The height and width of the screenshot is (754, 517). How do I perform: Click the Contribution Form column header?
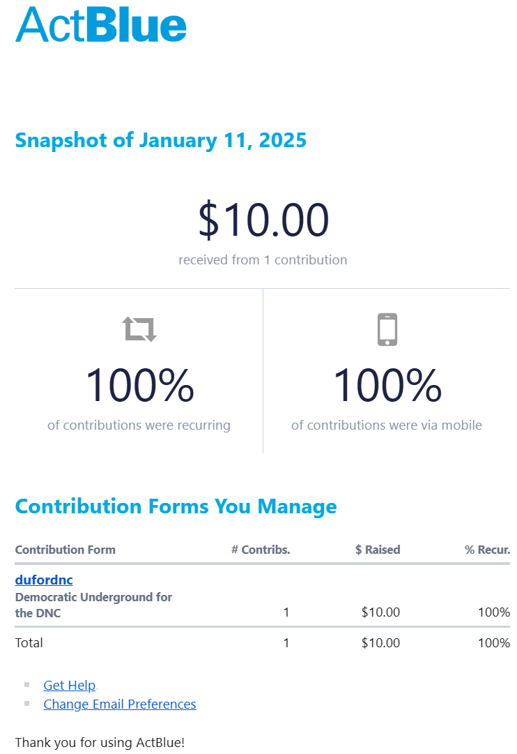coord(65,550)
